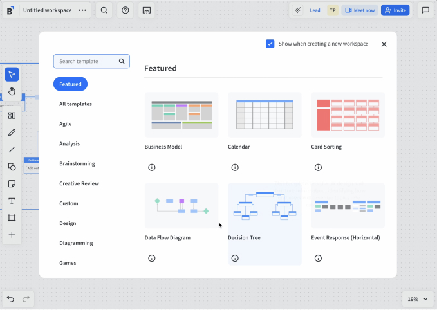Start a call with Meet now

pyautogui.click(x=360, y=10)
